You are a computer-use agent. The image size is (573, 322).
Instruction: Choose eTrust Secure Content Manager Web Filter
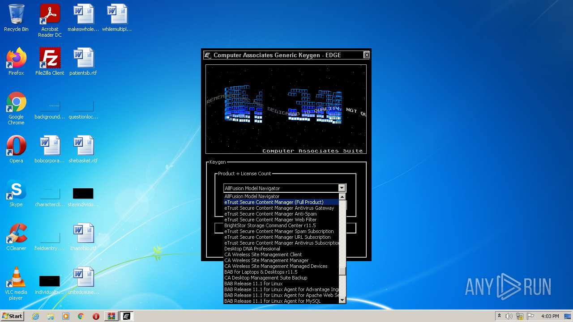[x=281, y=220]
